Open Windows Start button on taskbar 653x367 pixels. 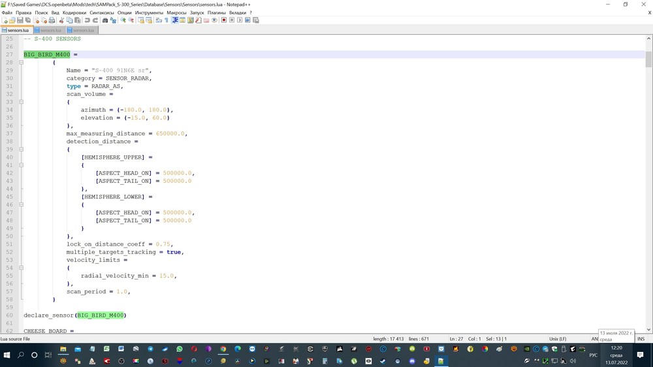pyautogui.click(x=7, y=355)
